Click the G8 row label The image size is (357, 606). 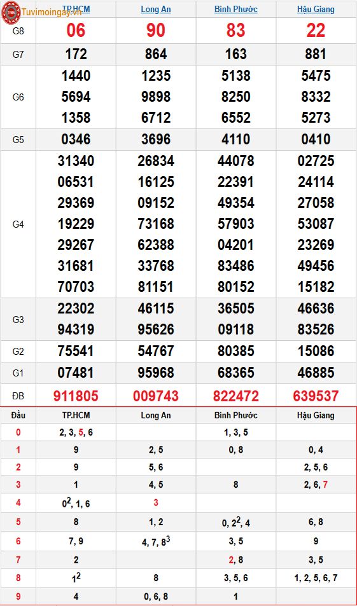[x=18, y=31]
